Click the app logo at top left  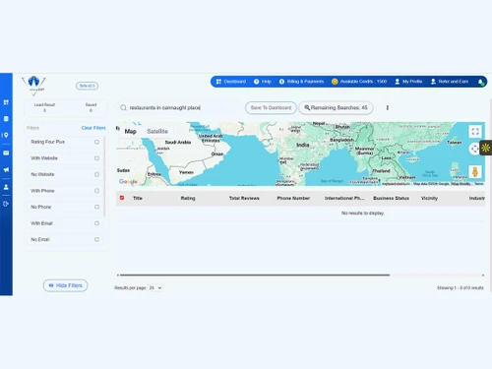(33, 86)
